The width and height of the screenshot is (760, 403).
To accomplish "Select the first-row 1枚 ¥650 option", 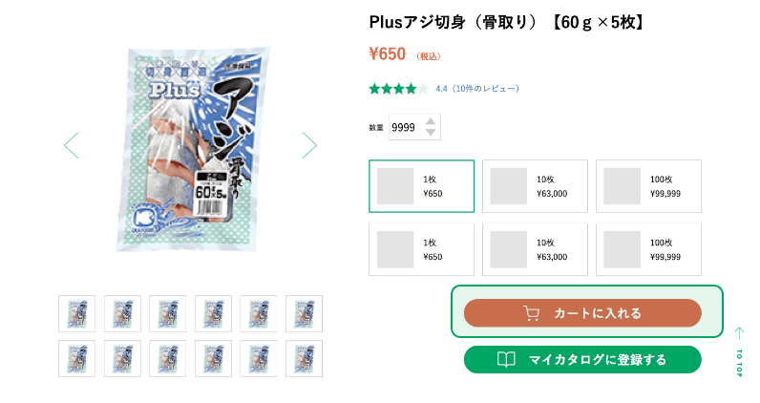I will click(421, 186).
